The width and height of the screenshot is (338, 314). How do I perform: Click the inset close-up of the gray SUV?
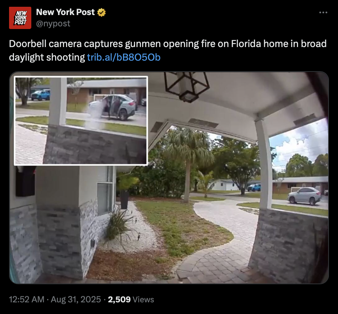click(x=81, y=120)
